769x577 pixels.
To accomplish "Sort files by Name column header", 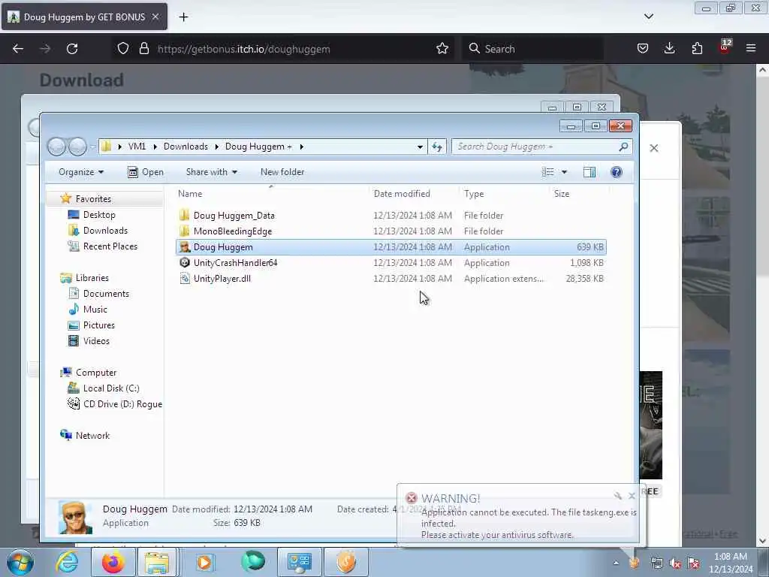I will (x=190, y=193).
